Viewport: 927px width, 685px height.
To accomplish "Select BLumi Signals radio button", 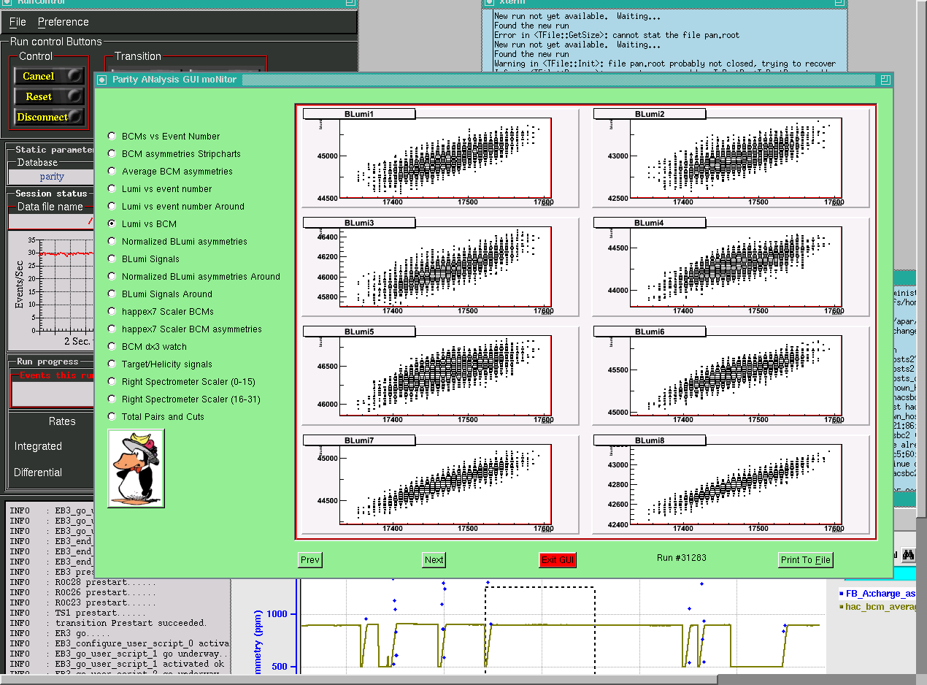I will pos(112,259).
